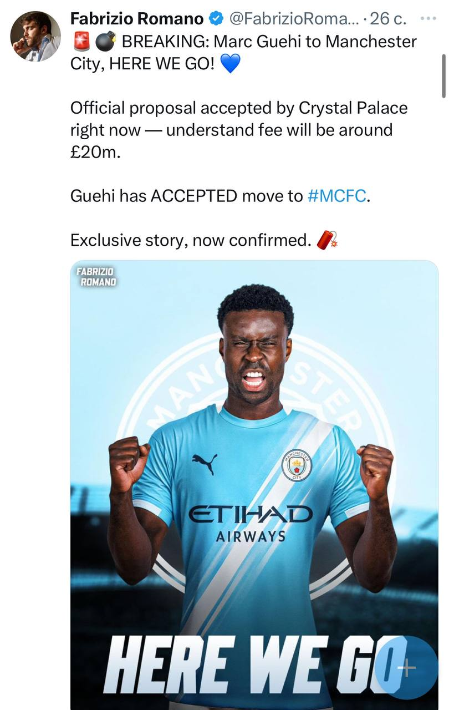The image size is (449, 710).
Task: Click the blue heart emoji
Action: (231, 64)
